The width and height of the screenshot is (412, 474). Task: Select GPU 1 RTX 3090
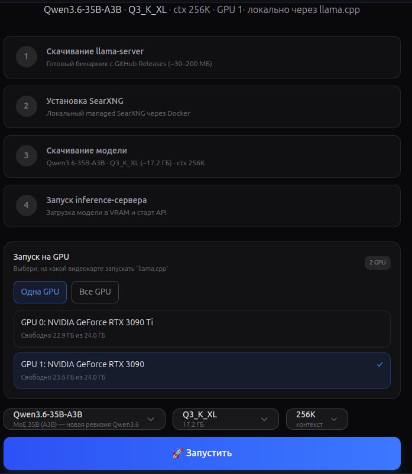click(x=202, y=371)
